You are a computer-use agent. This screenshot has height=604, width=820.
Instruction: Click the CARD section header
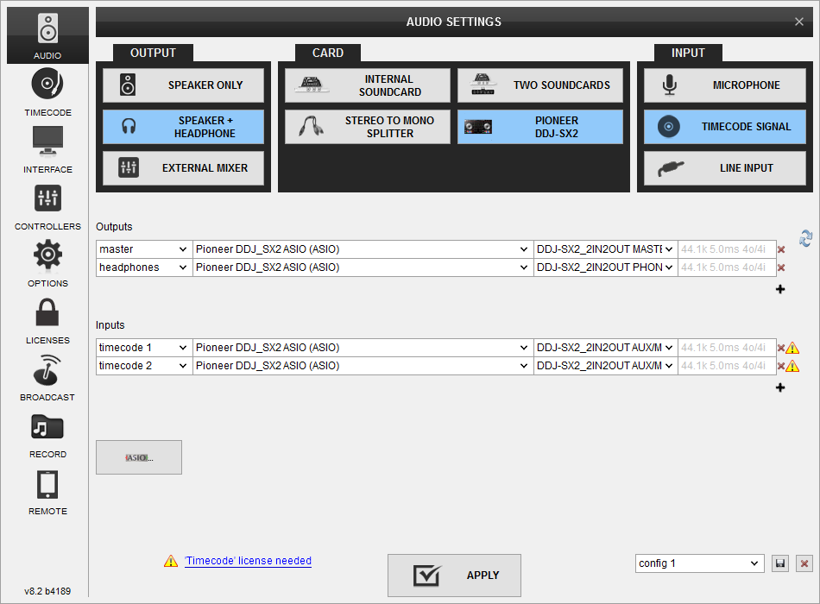pos(328,53)
